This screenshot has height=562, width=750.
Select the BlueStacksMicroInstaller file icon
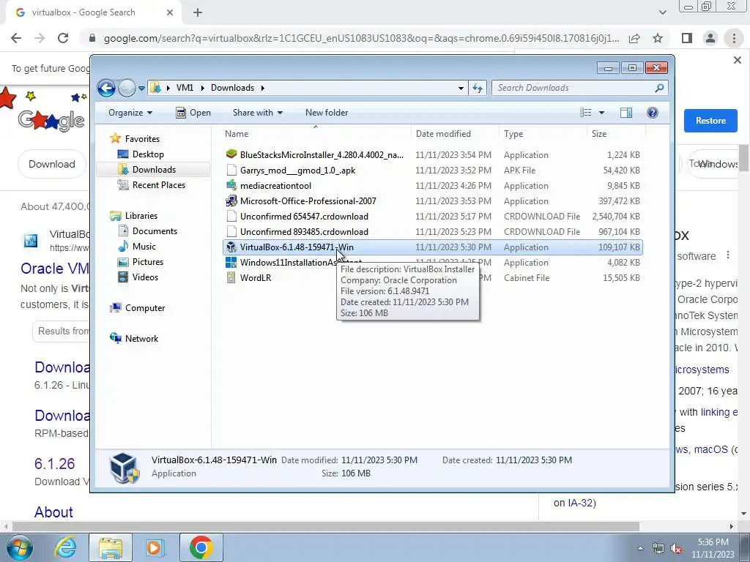tap(231, 154)
